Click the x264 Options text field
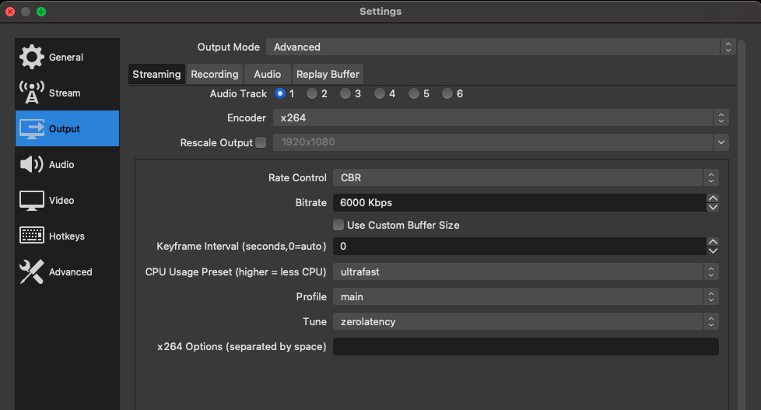 click(525, 346)
